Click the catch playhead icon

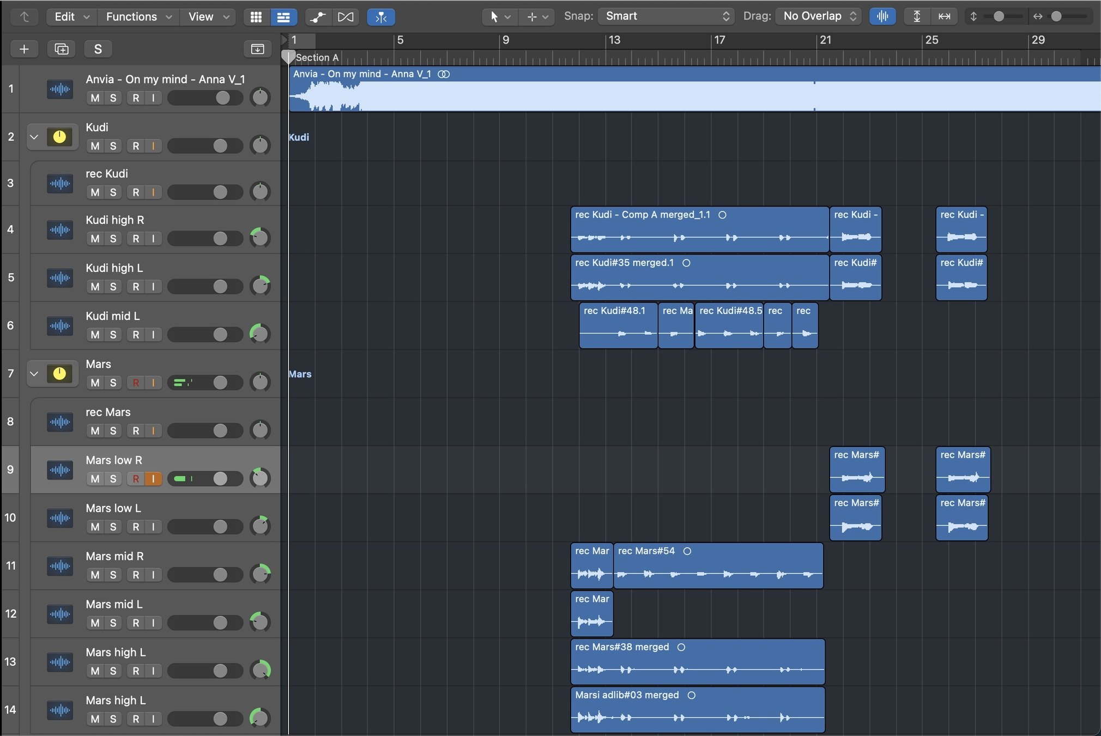381,17
